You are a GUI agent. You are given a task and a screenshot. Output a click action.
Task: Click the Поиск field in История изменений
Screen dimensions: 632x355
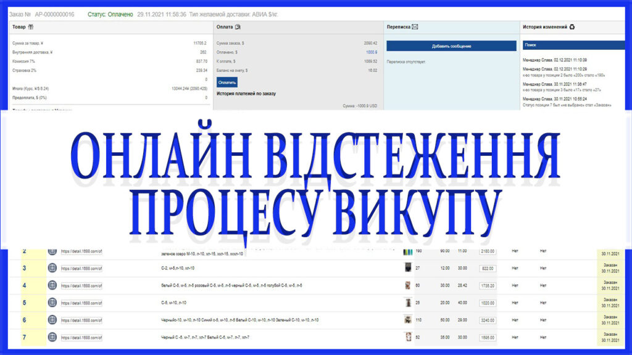point(572,45)
